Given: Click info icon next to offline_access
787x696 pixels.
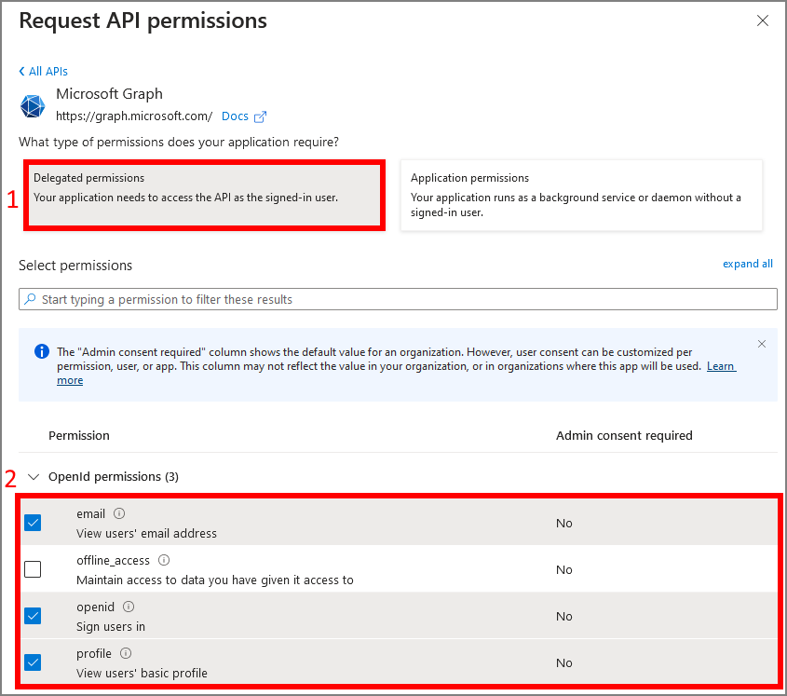Looking at the screenshot, I should pos(164,560).
